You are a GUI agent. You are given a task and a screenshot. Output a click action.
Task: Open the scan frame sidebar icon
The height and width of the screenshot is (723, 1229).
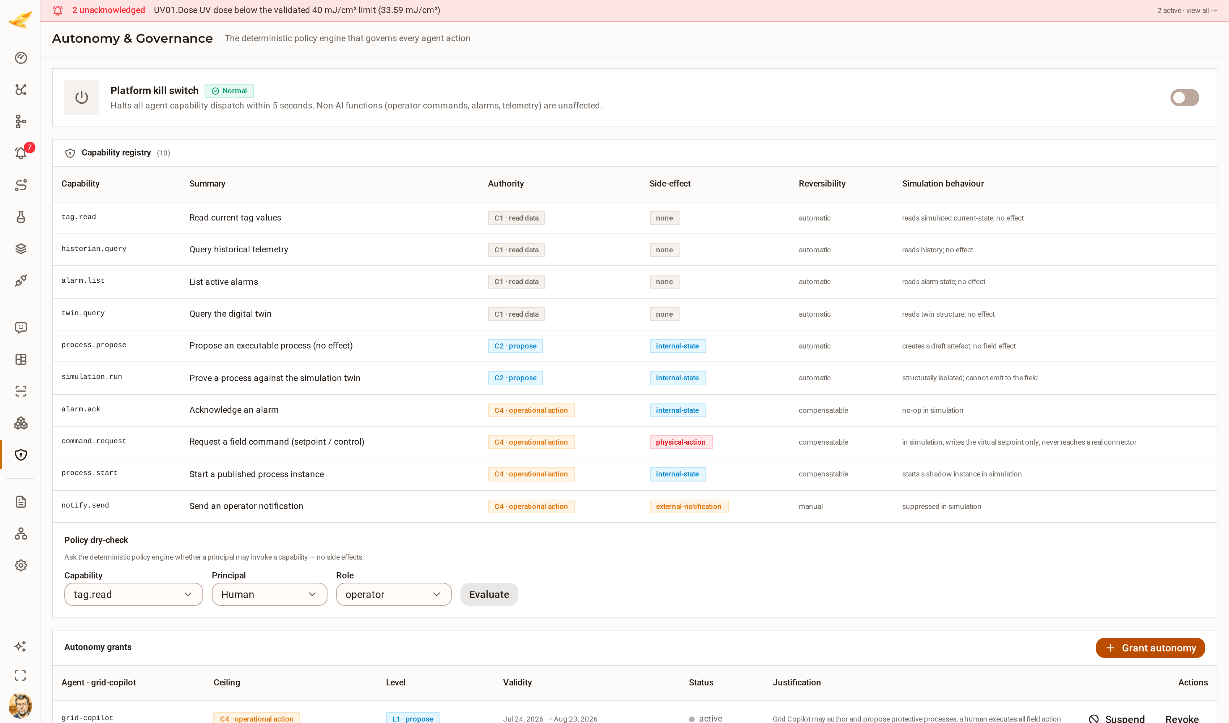[21, 391]
